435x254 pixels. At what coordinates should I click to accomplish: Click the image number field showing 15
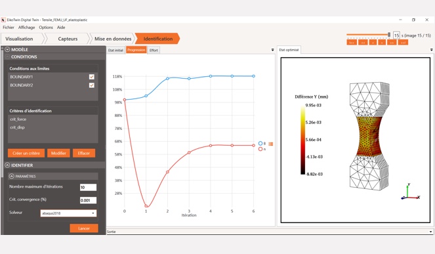pos(396,35)
